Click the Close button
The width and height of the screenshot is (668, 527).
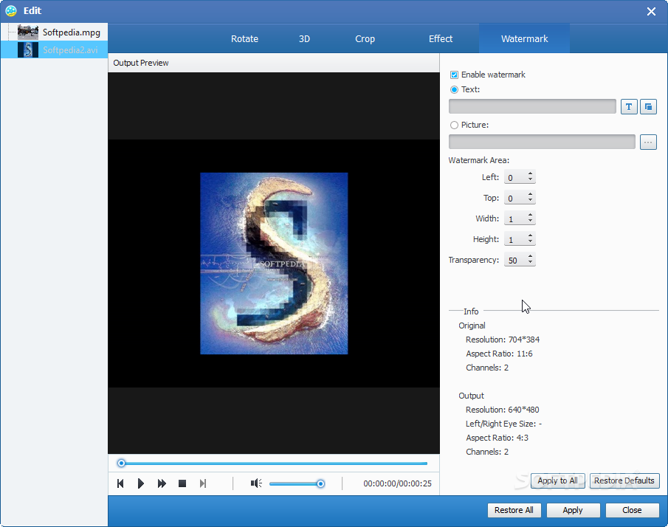(632, 510)
